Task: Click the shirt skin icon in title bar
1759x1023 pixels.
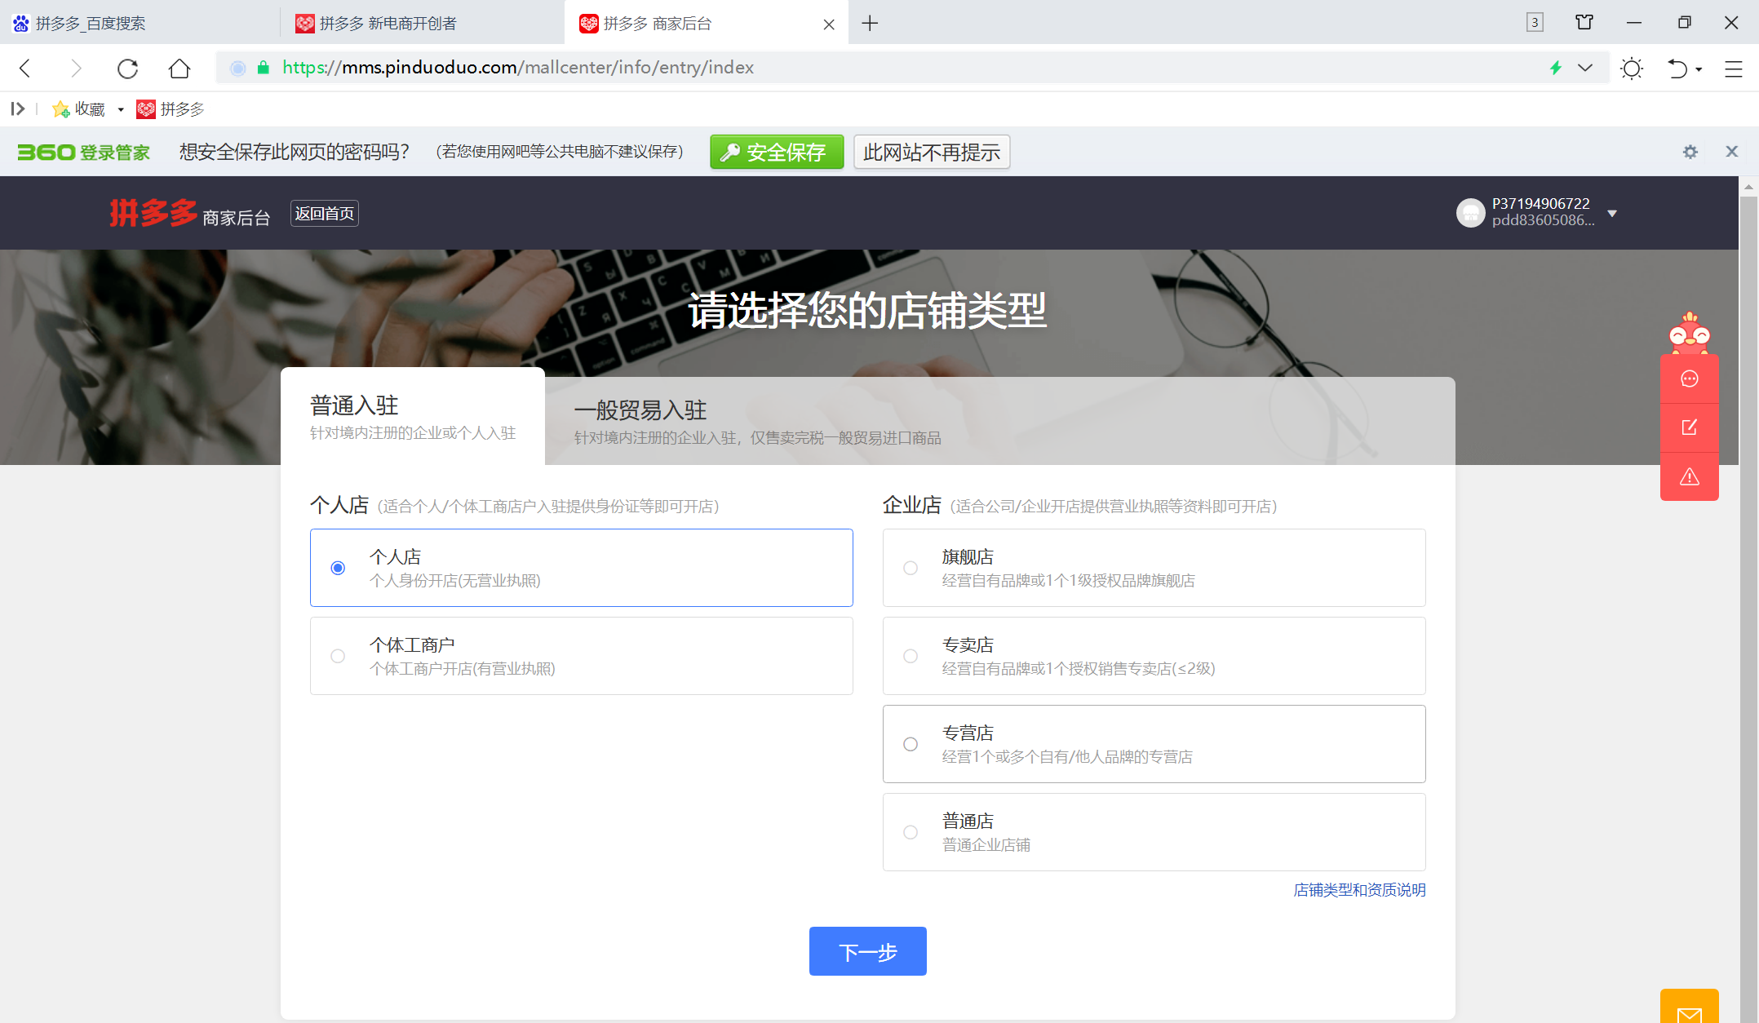Action: coord(1584,23)
